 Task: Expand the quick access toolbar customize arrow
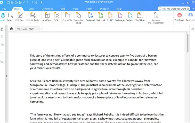[x=42, y=2]
